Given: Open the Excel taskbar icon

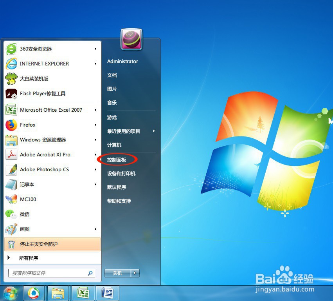Looking at the screenshot, I should pos(83,293).
